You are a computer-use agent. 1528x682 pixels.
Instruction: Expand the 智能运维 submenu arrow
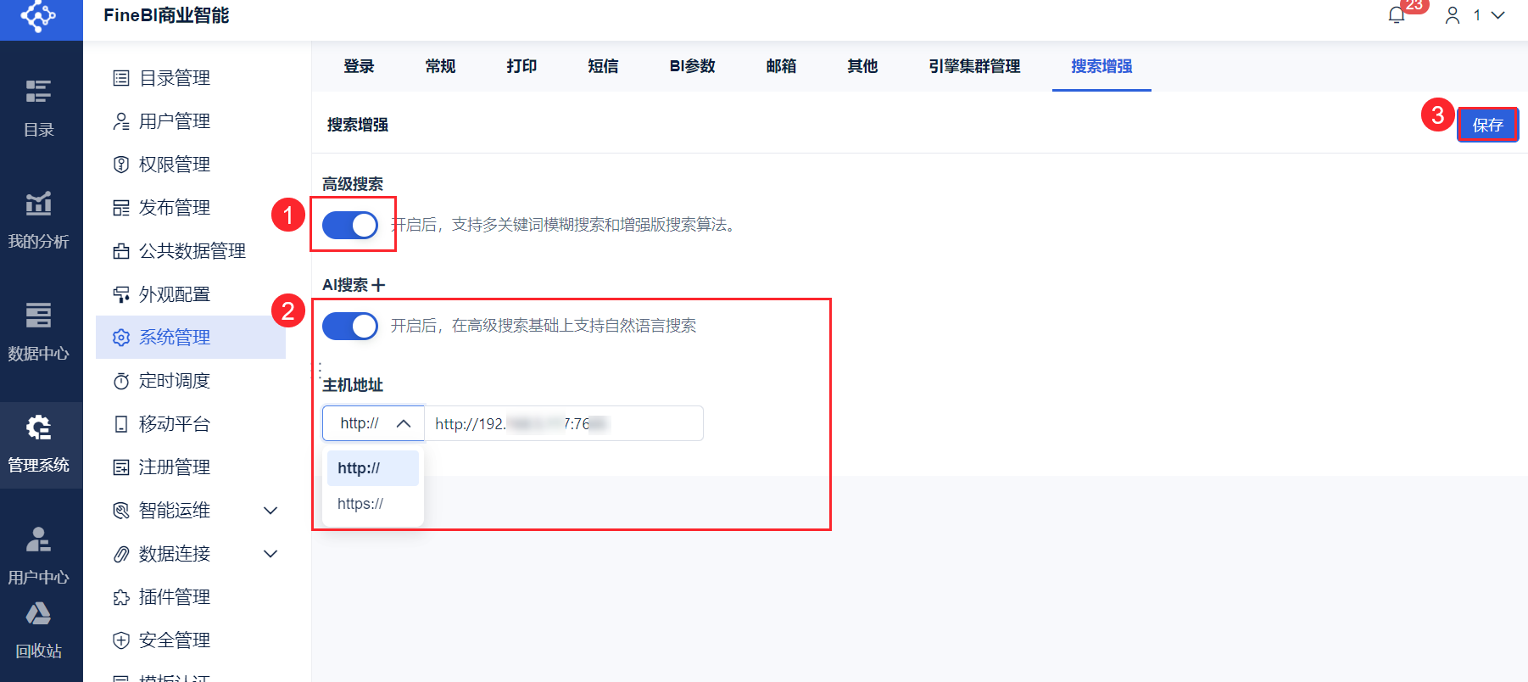pyautogui.click(x=270, y=511)
